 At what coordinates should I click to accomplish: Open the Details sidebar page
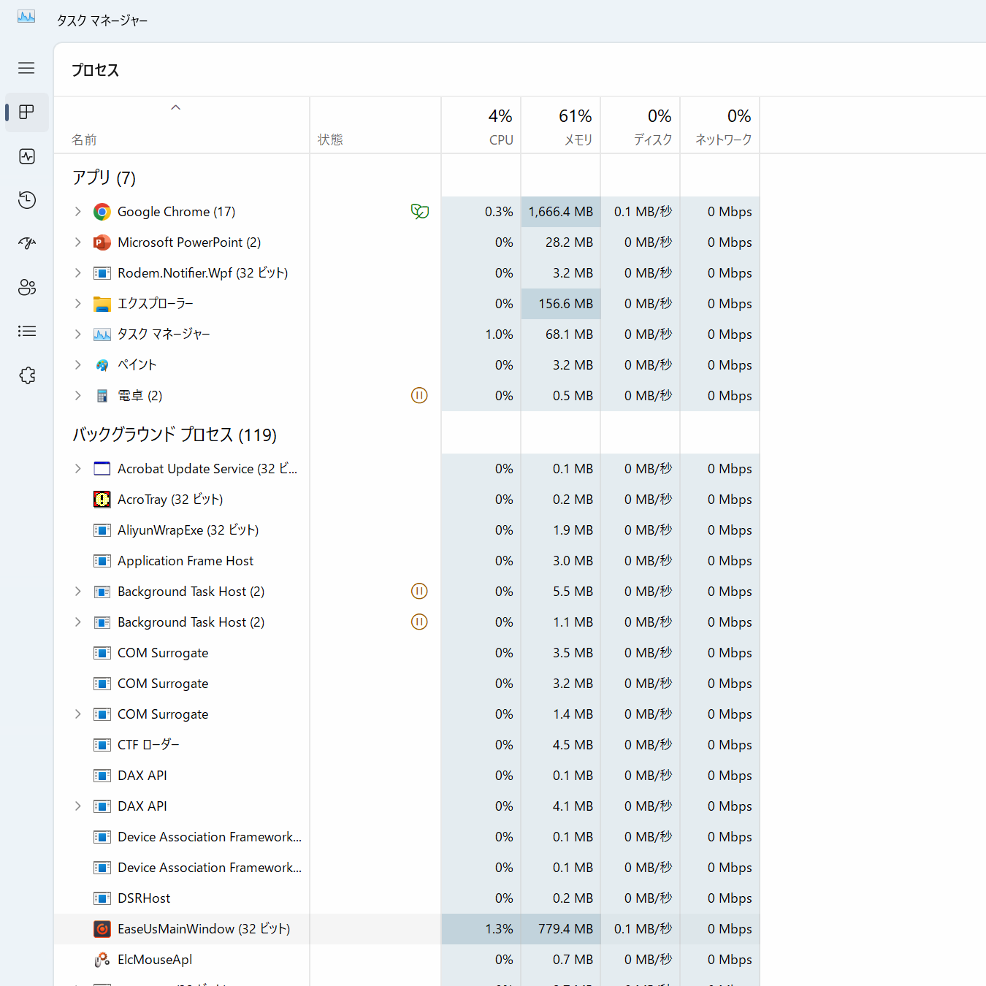pyautogui.click(x=27, y=332)
